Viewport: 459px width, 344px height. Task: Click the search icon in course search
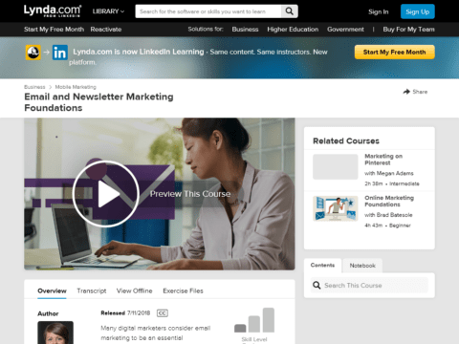(317, 285)
